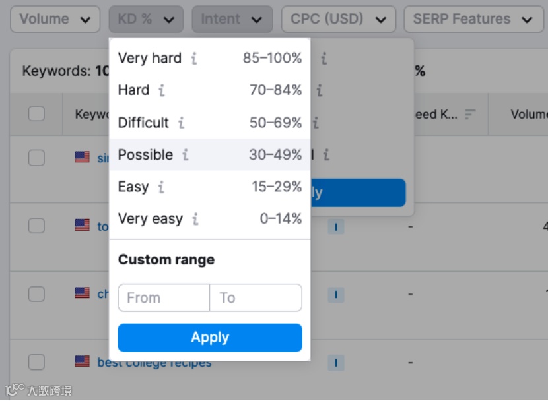
Task: Click the Apply button
Action: (210, 337)
